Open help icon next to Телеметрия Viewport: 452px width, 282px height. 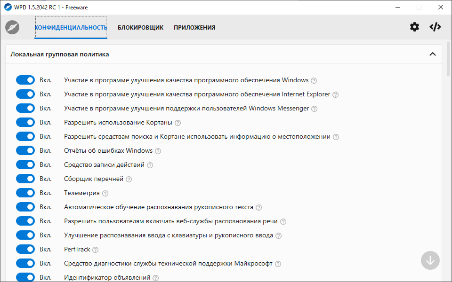(105, 193)
